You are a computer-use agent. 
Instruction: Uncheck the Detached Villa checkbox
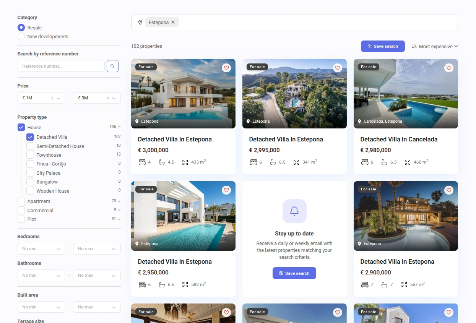(x=30, y=137)
